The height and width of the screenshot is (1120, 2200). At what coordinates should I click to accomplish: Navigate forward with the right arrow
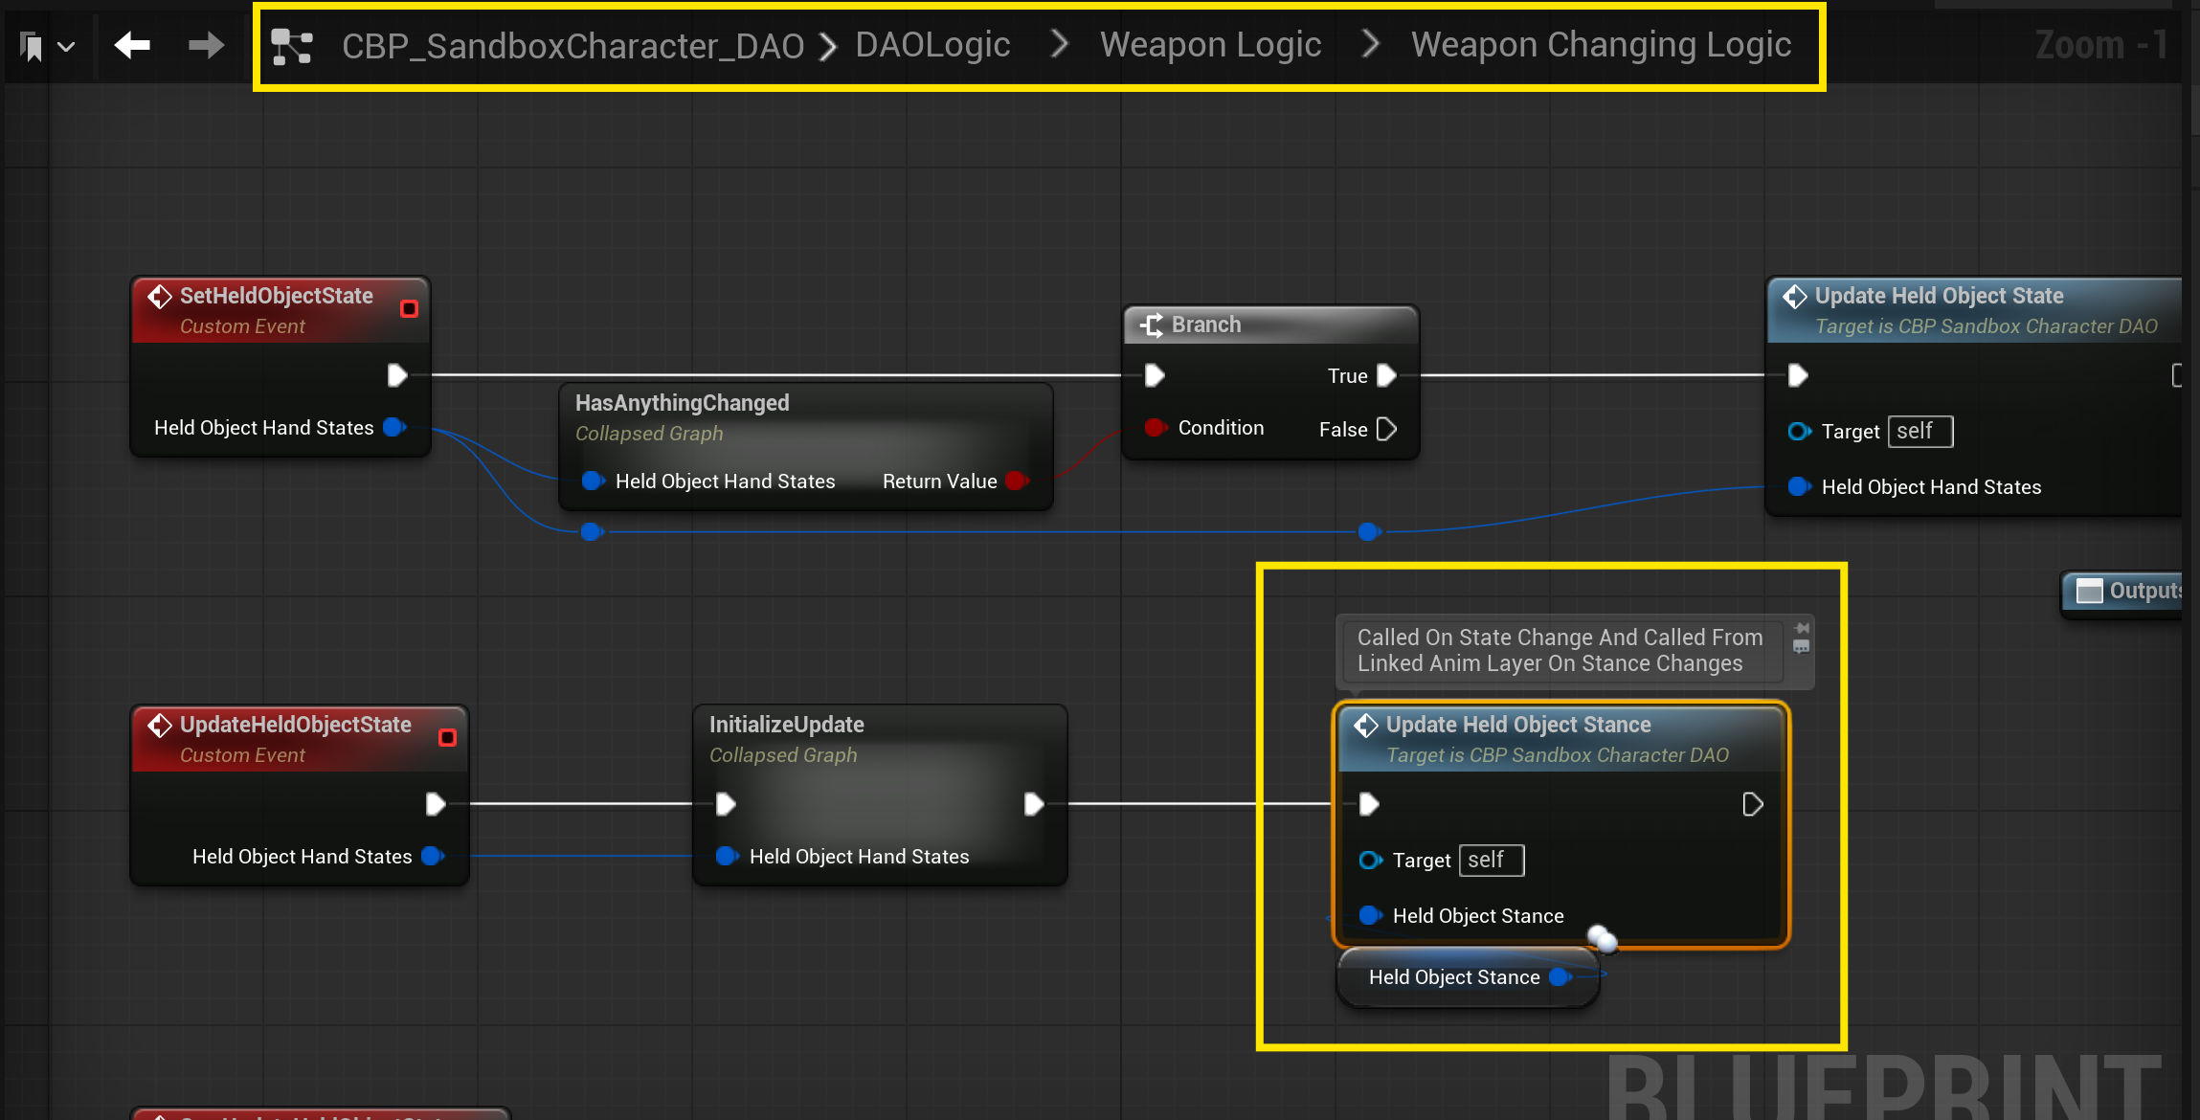206,45
